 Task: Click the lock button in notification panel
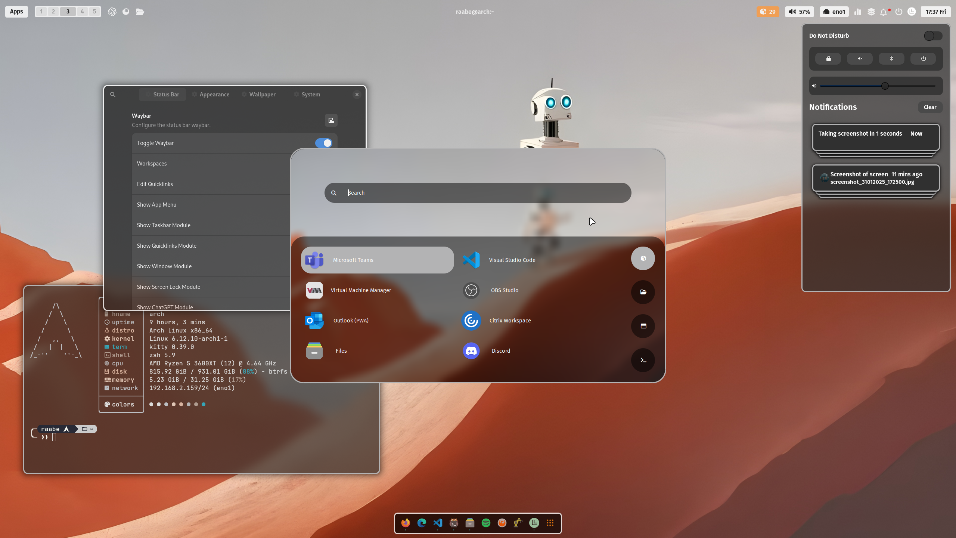click(x=828, y=59)
